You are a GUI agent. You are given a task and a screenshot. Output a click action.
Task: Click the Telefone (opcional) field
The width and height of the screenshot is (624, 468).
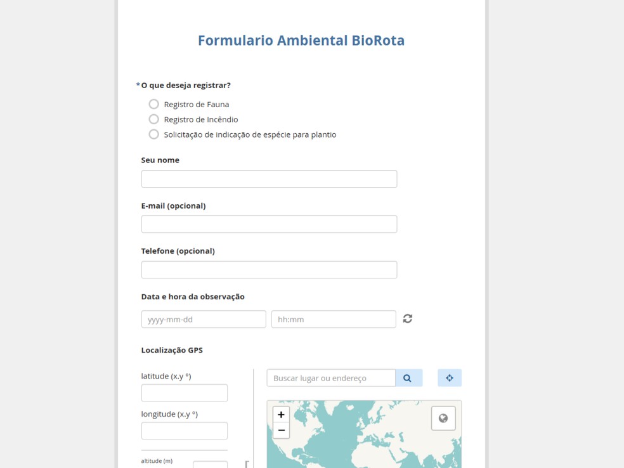(269, 270)
